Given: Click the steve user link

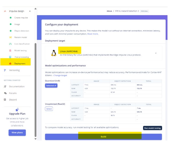Looking at the screenshot, I should (109, 11).
